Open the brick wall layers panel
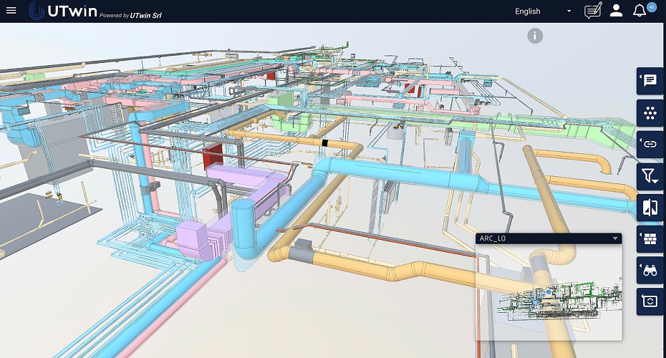 point(650,239)
